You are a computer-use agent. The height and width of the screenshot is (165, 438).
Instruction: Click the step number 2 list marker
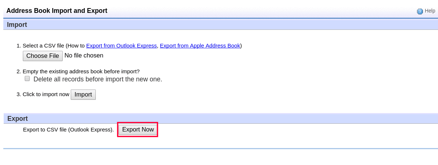[18, 71]
